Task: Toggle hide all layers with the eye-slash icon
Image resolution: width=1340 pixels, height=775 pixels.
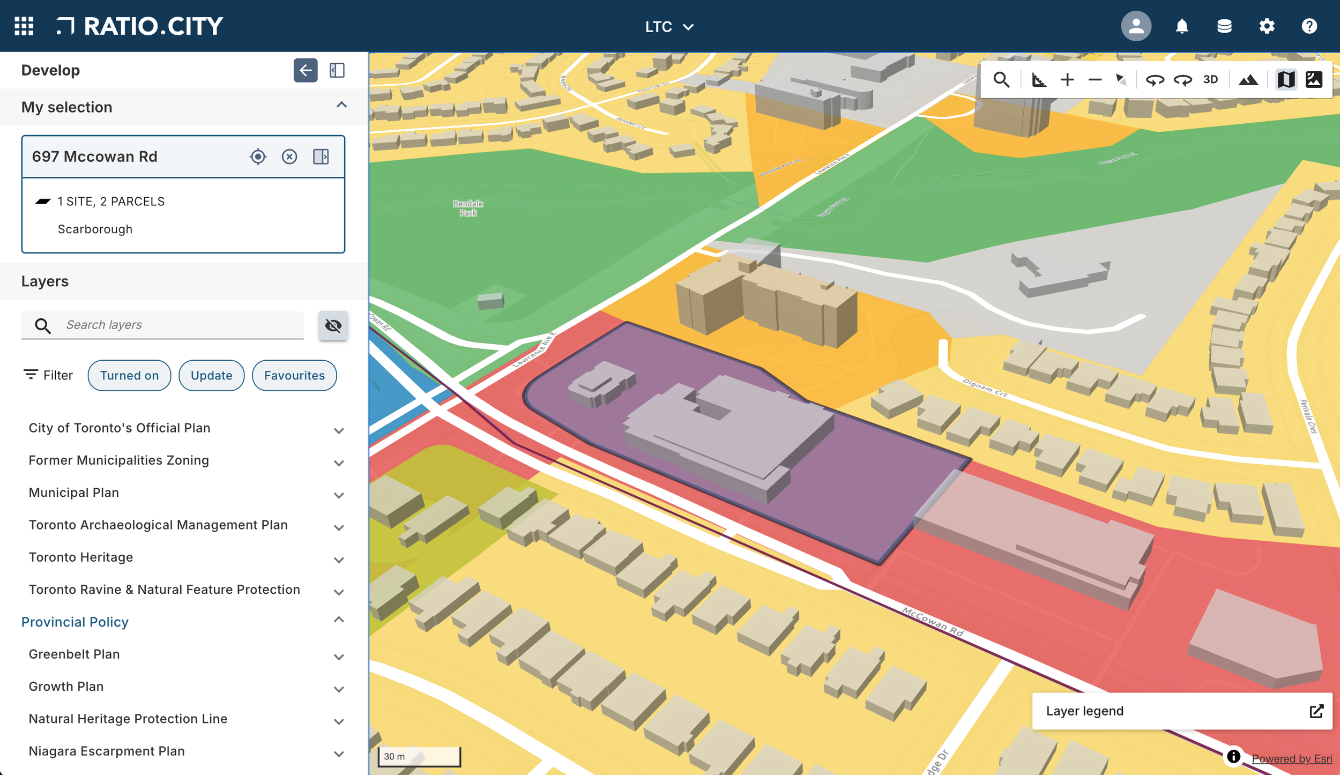Action: tap(333, 325)
